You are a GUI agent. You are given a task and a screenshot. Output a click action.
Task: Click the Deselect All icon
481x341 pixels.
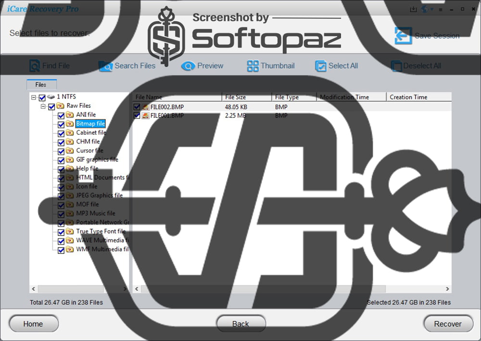[396, 66]
